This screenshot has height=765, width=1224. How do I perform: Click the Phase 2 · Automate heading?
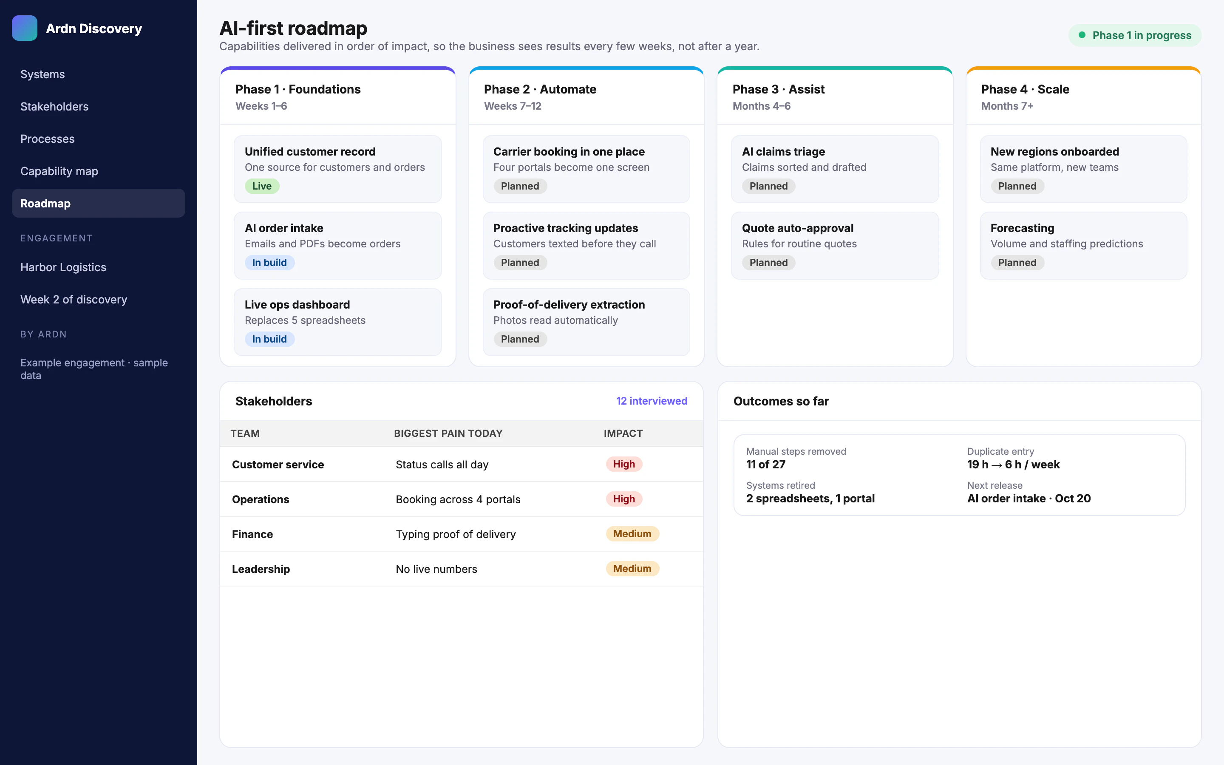[x=540, y=90]
